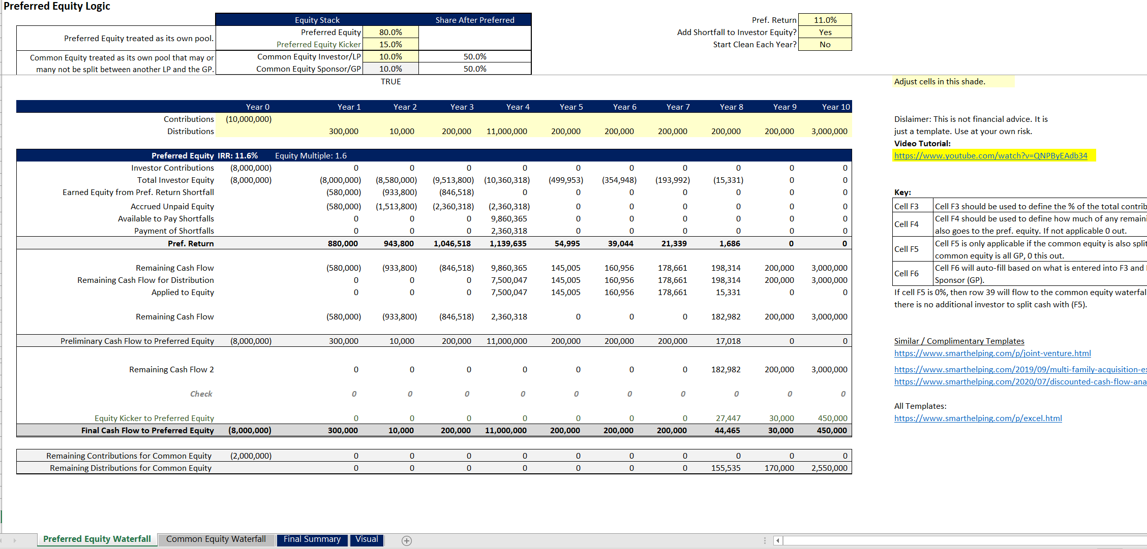Viewport: 1147px width, 549px height.
Task: Add a new sheet with plus icon
Action: pyautogui.click(x=407, y=540)
